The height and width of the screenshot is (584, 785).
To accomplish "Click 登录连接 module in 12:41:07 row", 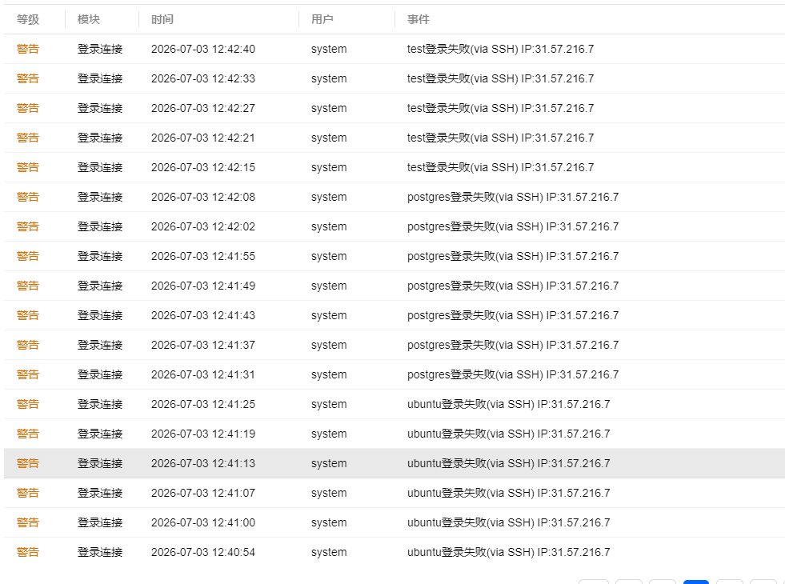I will (x=100, y=493).
